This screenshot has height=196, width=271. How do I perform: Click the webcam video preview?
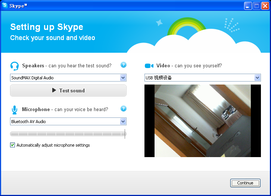coord(203,121)
